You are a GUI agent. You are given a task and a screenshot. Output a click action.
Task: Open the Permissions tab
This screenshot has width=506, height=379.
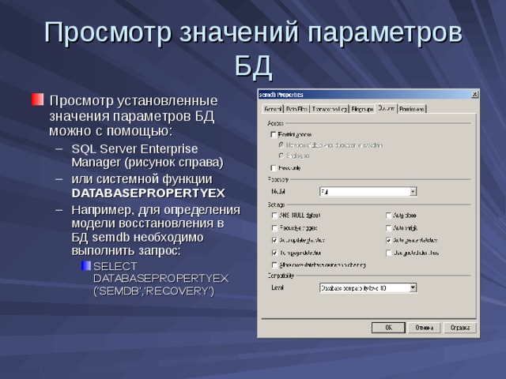412,109
